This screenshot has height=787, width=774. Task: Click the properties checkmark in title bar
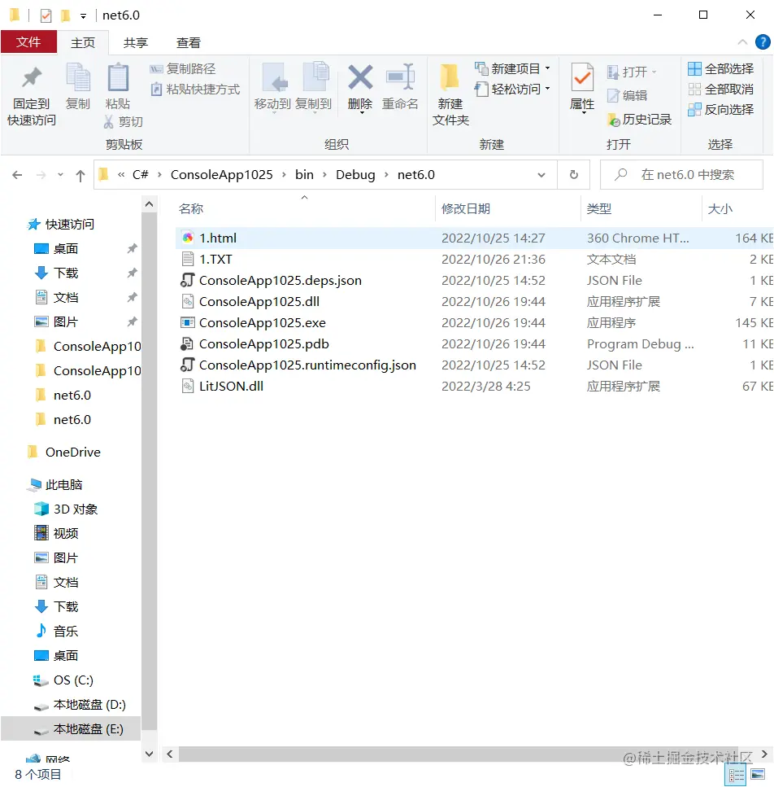[x=46, y=15]
